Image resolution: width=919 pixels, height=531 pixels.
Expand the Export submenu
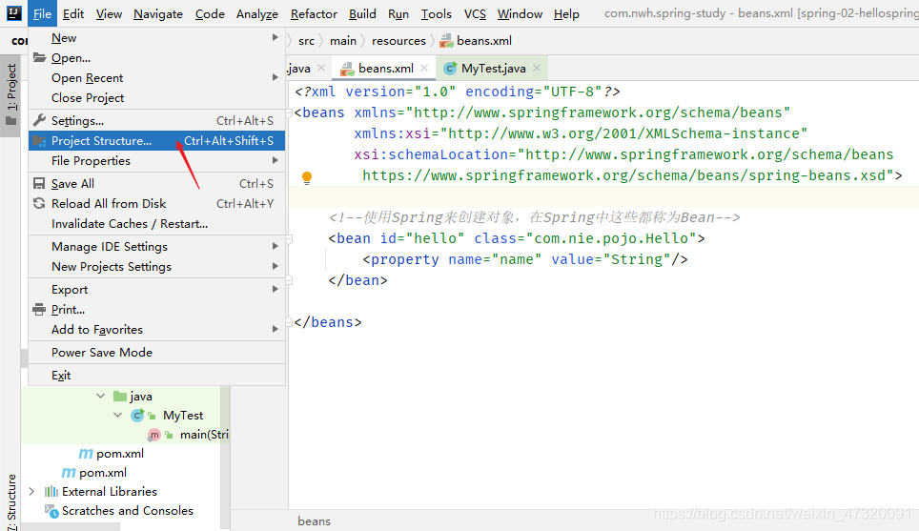click(275, 289)
